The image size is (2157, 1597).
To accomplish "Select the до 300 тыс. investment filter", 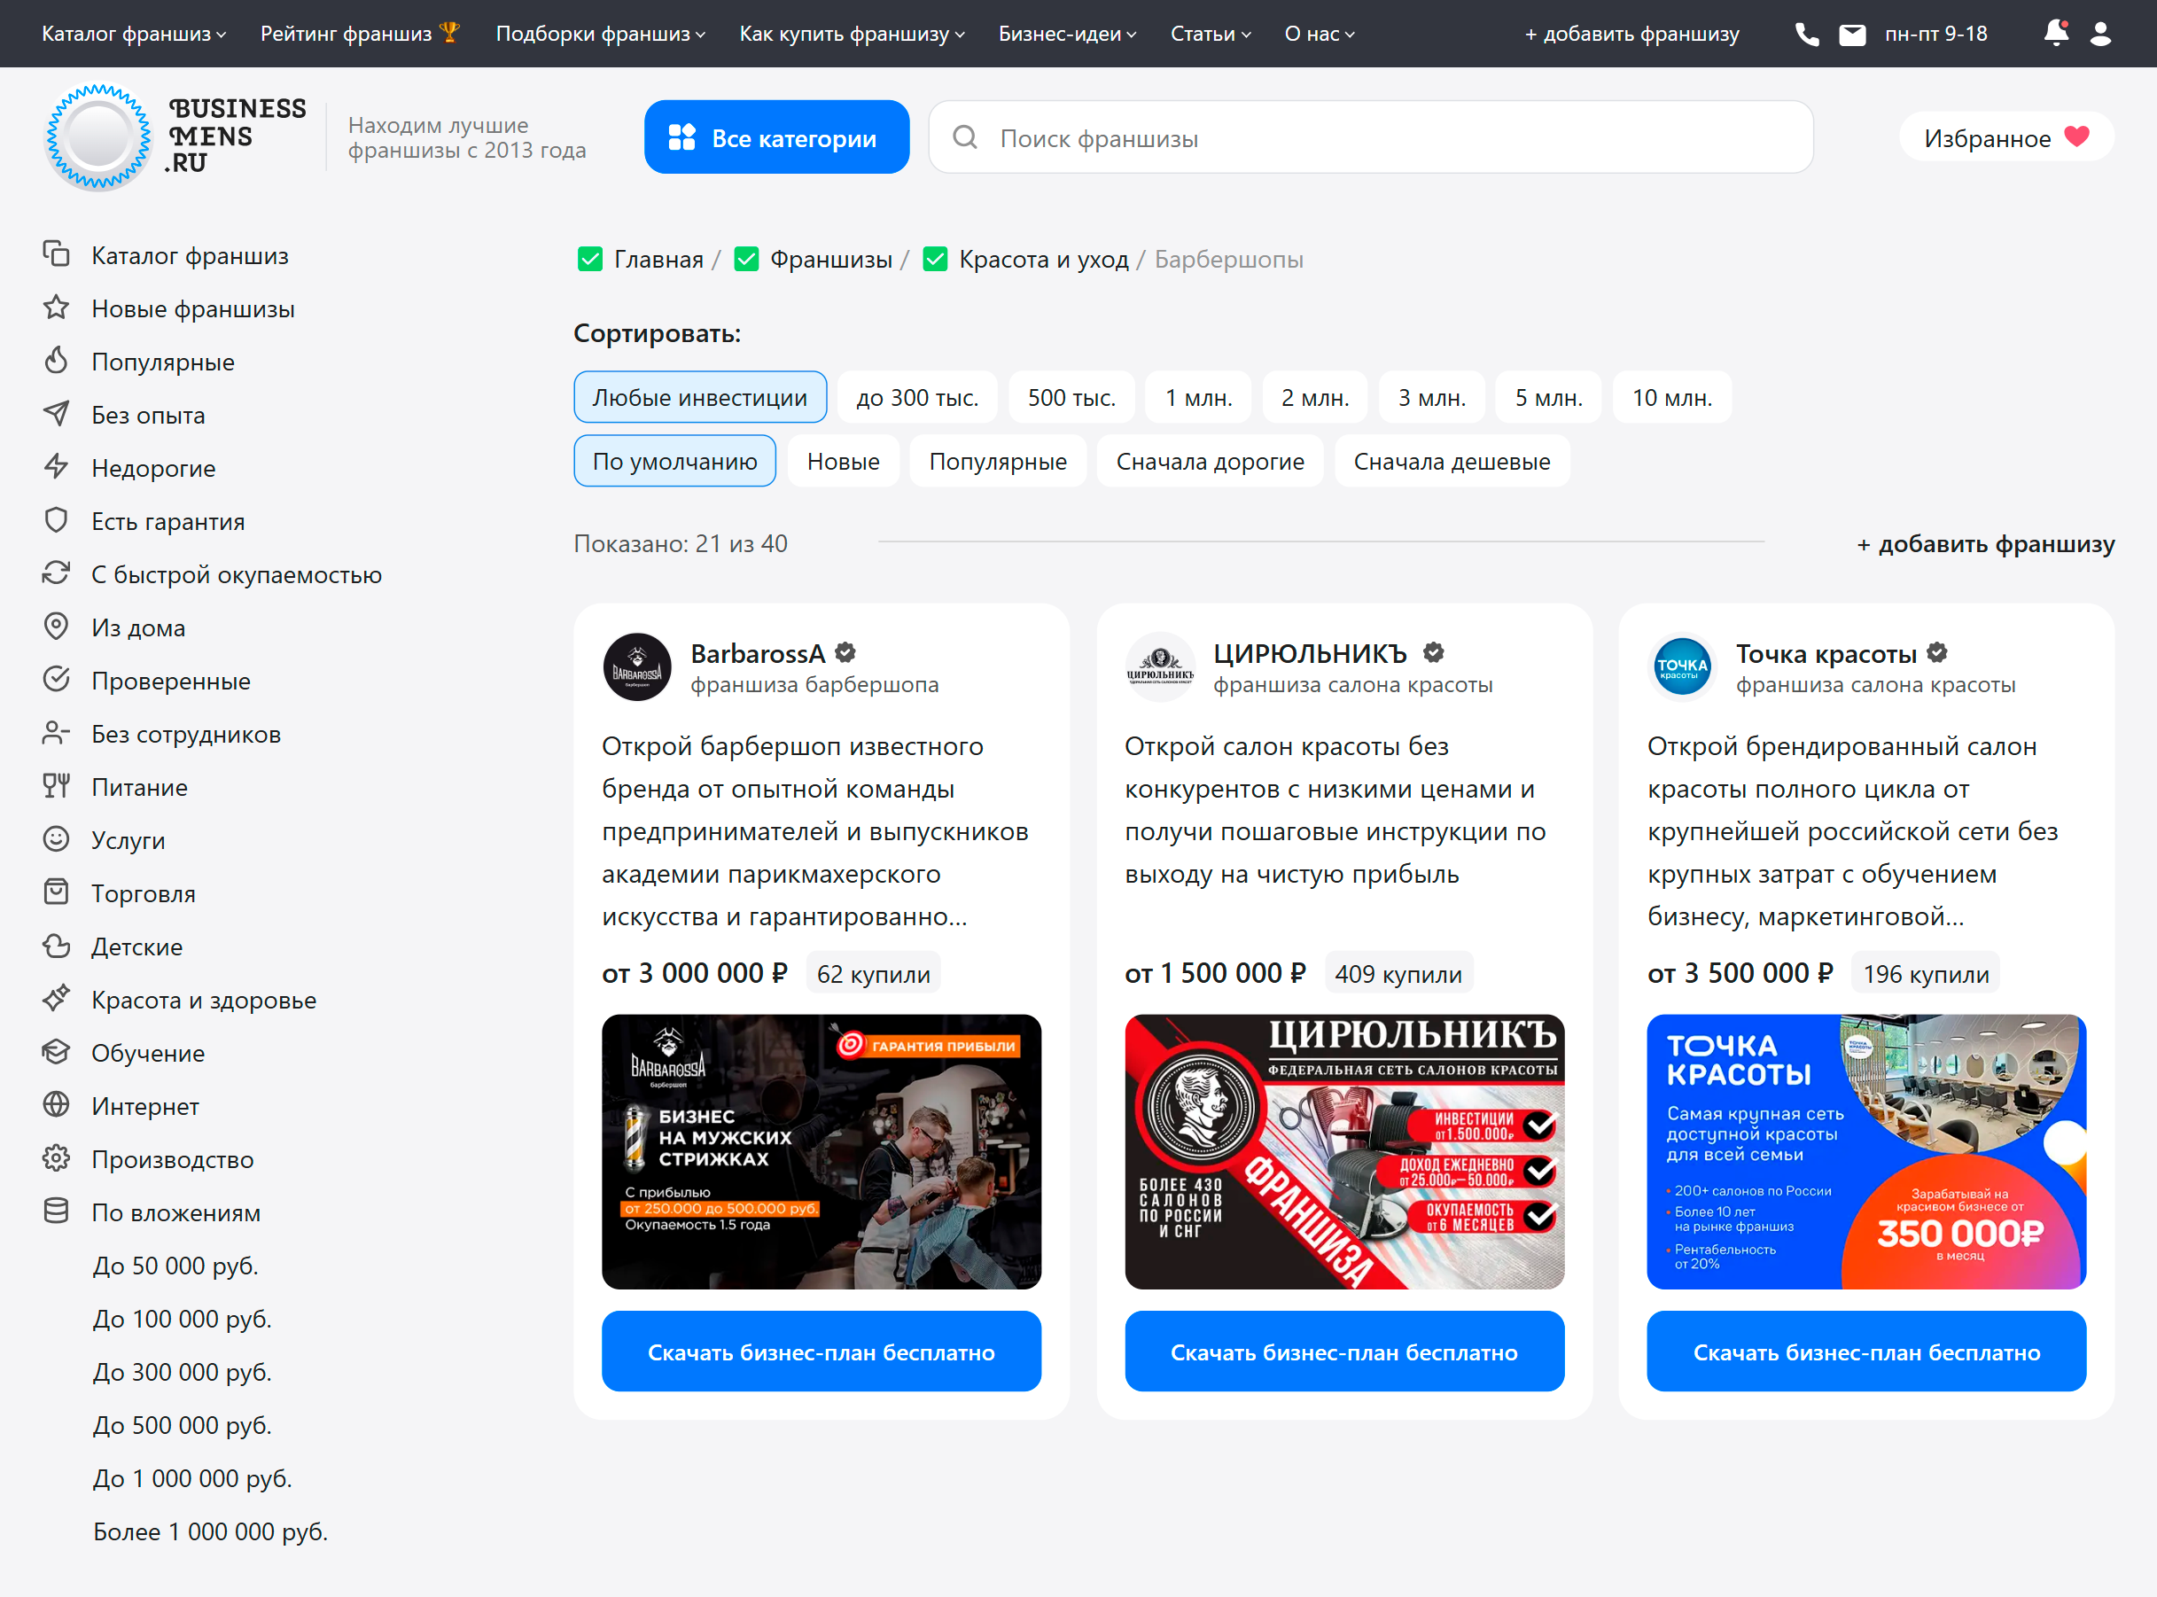I will pos(917,397).
